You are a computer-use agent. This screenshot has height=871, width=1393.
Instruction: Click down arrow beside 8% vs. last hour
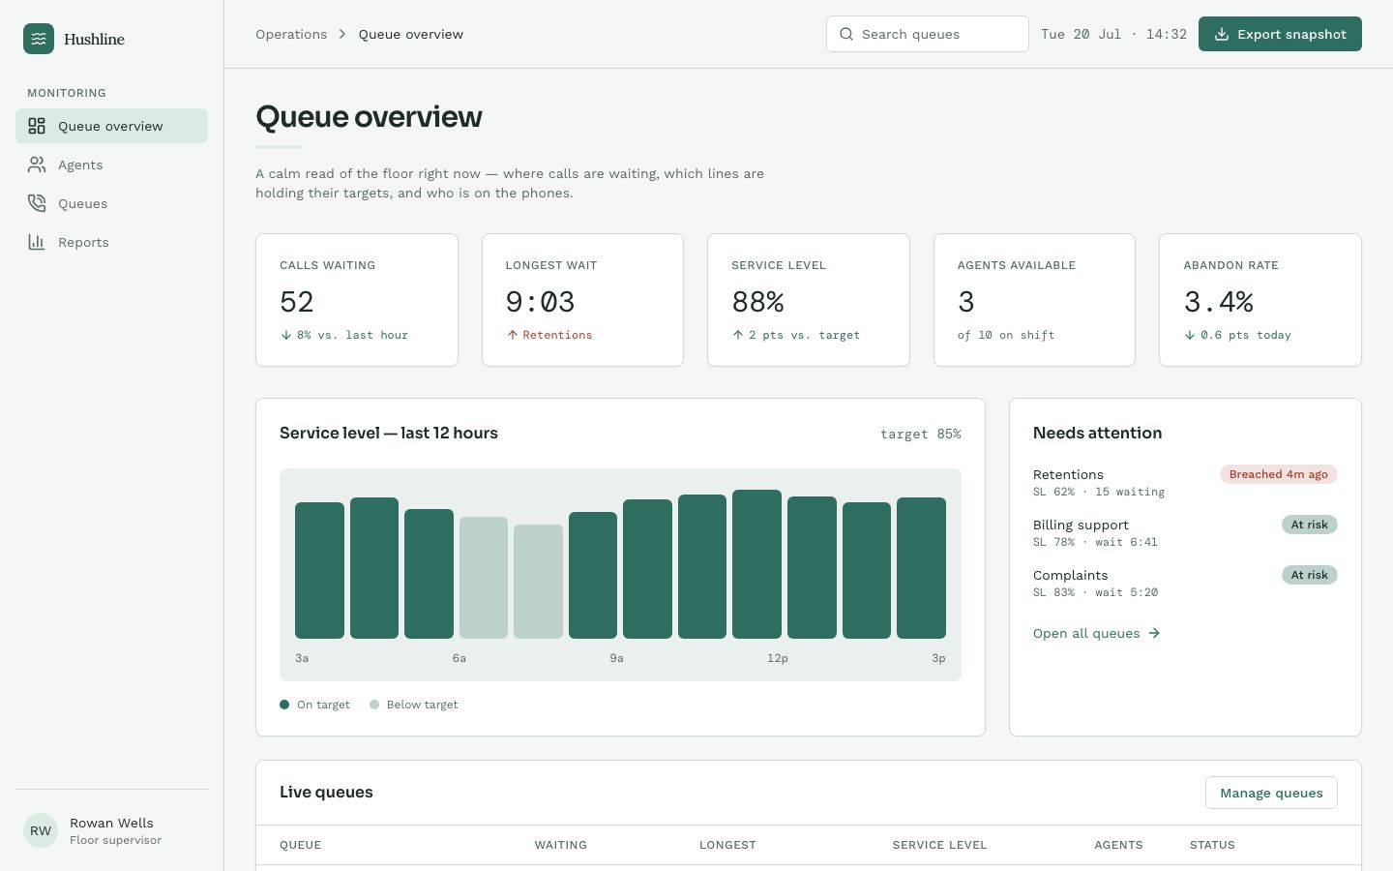pos(286,335)
